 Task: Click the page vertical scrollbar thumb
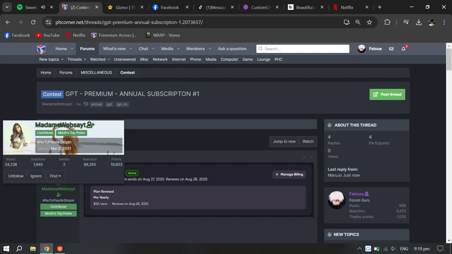pos(449,59)
